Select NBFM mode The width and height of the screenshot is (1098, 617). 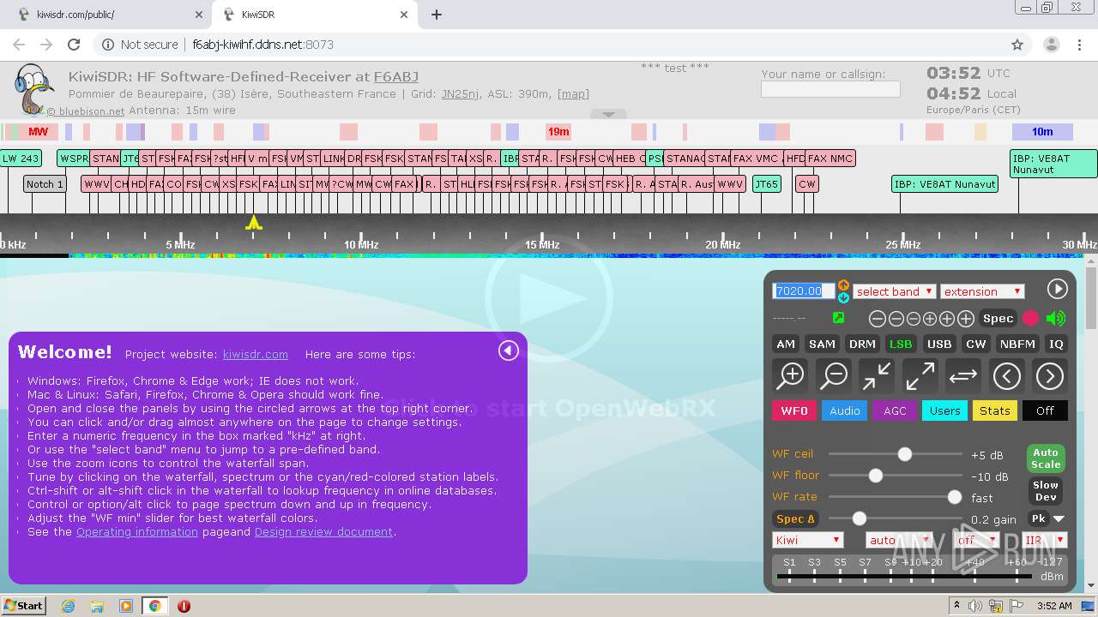click(1017, 344)
